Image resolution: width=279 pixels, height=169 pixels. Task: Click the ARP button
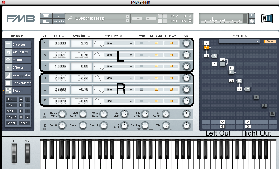click(137, 19)
